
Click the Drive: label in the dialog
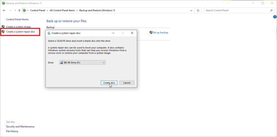pyautogui.click(x=51, y=62)
